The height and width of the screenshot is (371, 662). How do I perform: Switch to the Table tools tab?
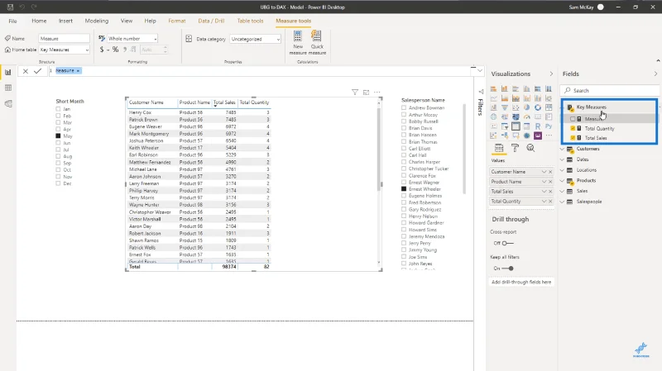(x=250, y=21)
